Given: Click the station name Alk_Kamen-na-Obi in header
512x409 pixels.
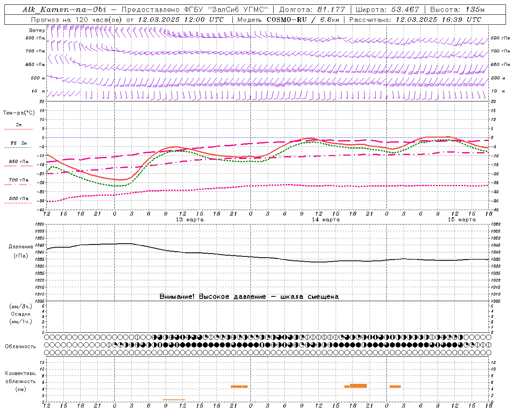Looking at the screenshot, I should click(64, 10).
